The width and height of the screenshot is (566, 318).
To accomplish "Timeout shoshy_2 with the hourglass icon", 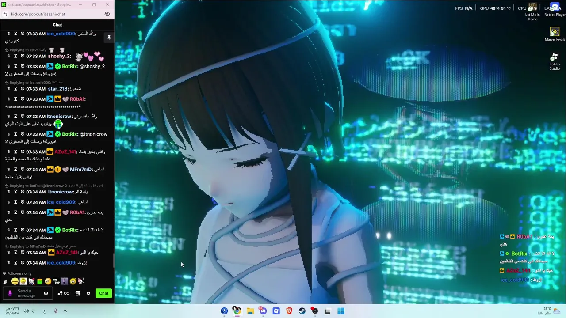I will pyautogui.click(x=15, y=56).
